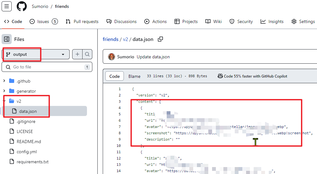This screenshot has height=174, width=317.
Task: Open the friends repository link
Action: [62, 7]
